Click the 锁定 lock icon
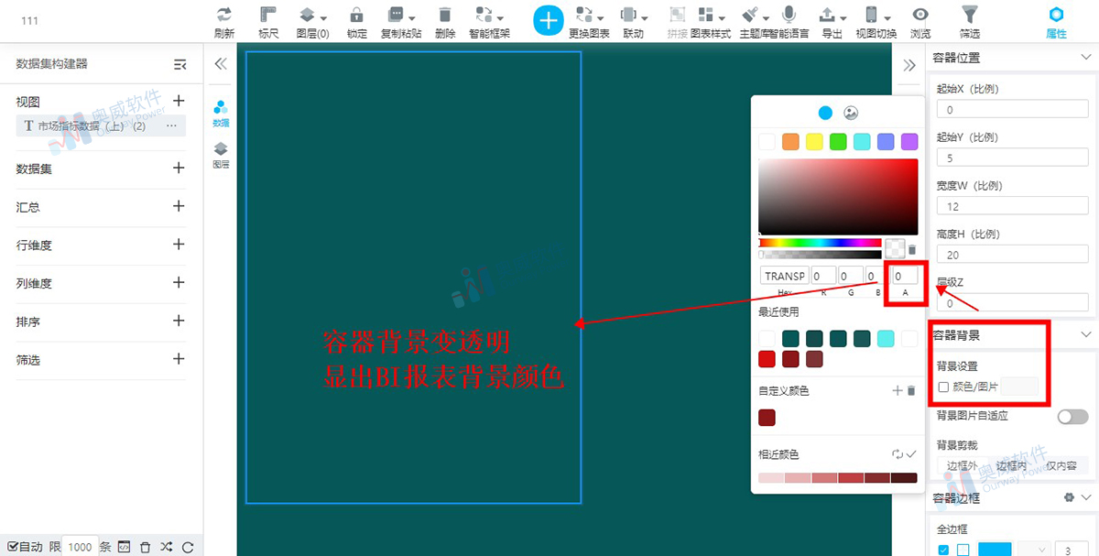Screen dimensions: 1099x556 pos(356,15)
